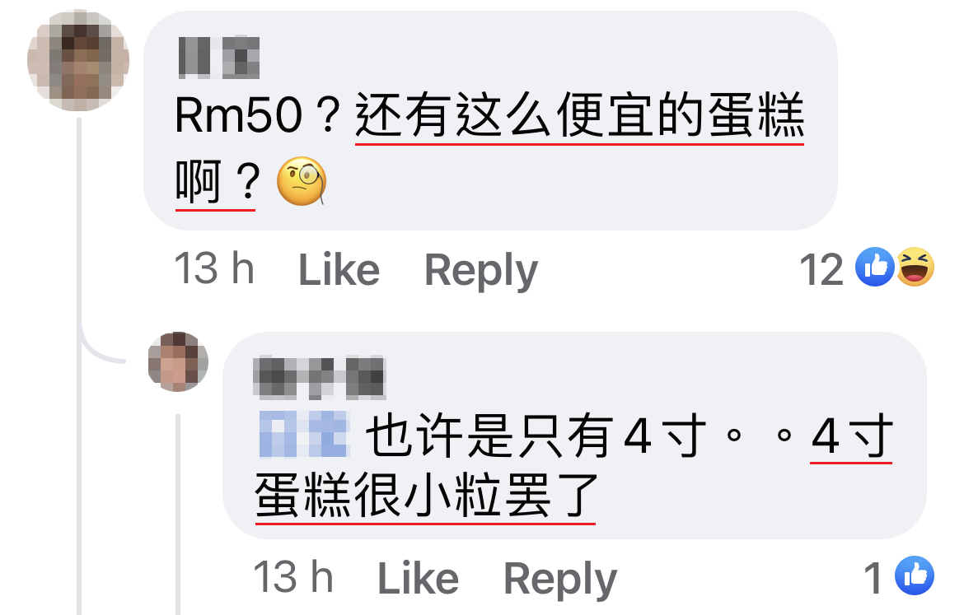The height and width of the screenshot is (615, 964).
Task: Reply to the Rm50 cake comment
Action: [x=481, y=271]
